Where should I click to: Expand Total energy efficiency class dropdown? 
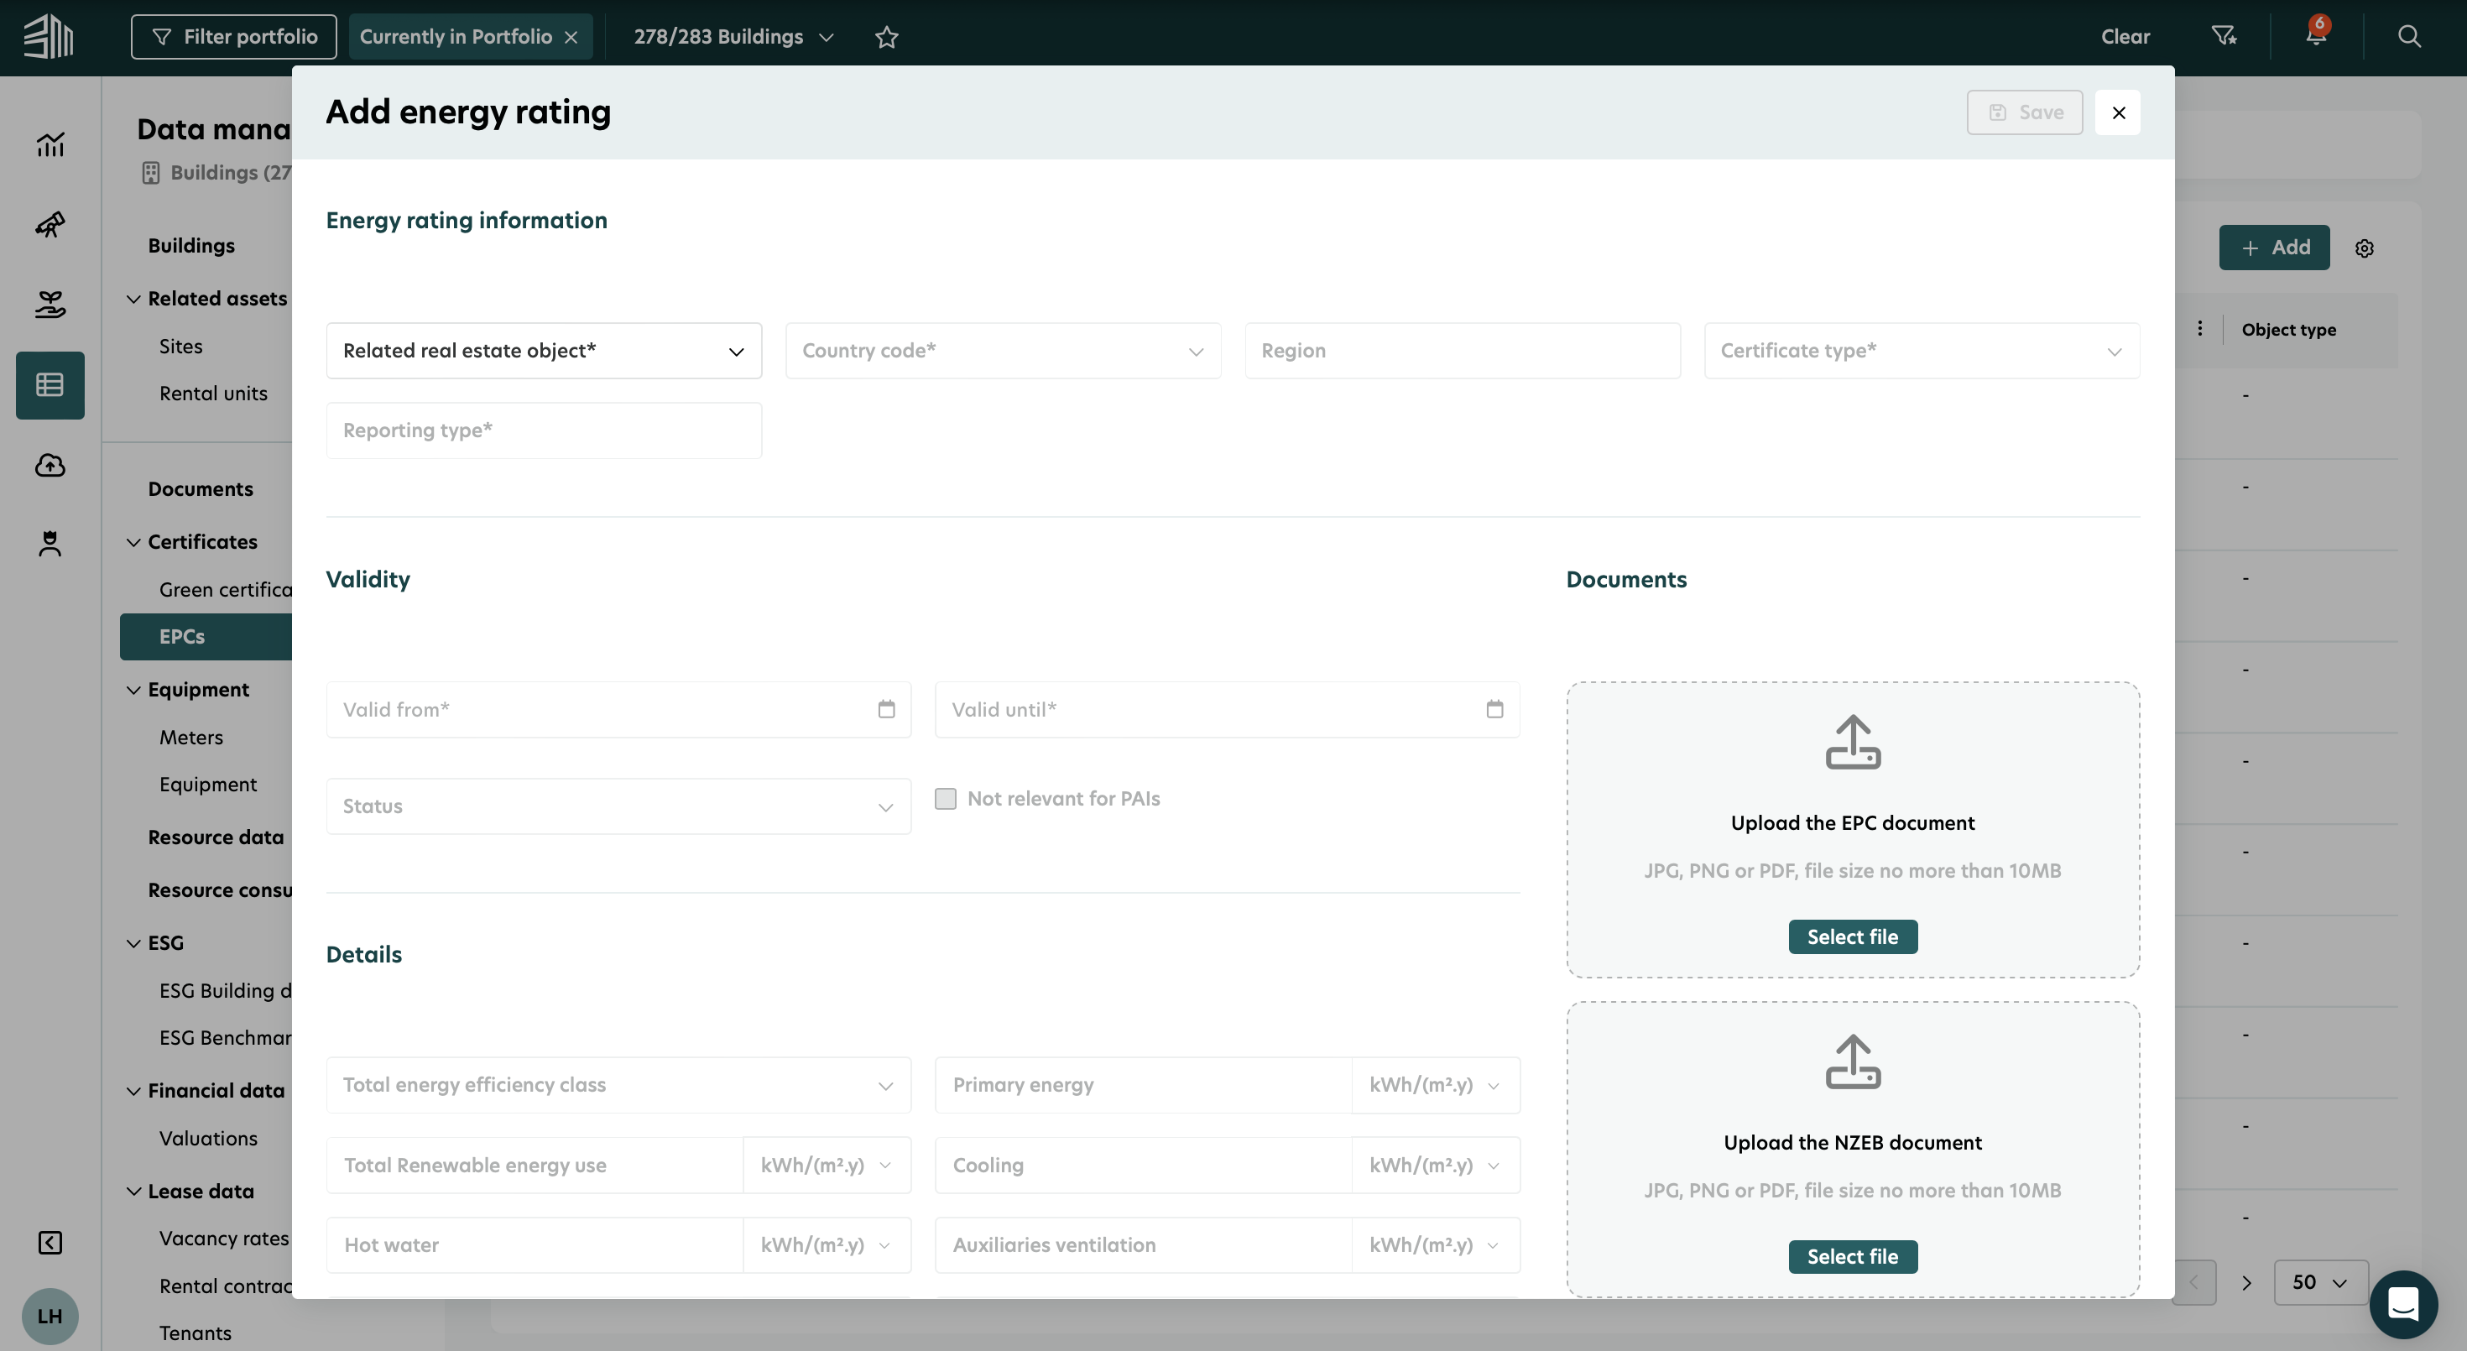pos(618,1085)
